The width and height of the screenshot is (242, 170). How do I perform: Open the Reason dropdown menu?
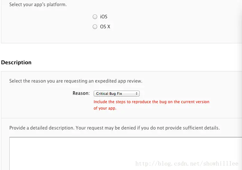116,94
